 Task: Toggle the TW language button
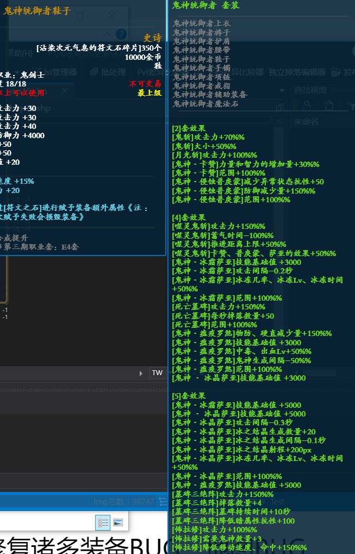point(157,373)
